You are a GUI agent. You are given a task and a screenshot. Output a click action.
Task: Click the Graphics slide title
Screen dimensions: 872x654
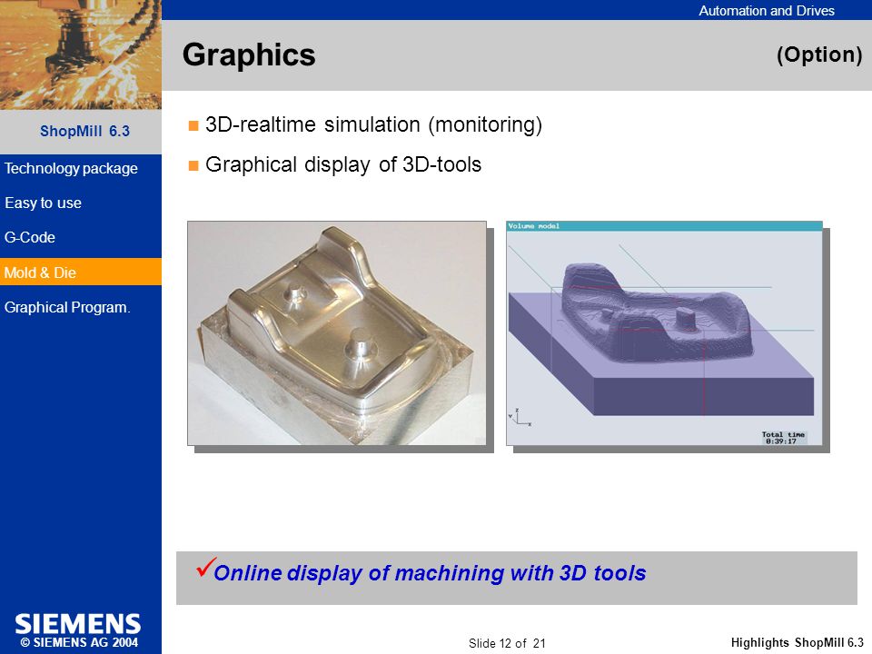pos(249,54)
